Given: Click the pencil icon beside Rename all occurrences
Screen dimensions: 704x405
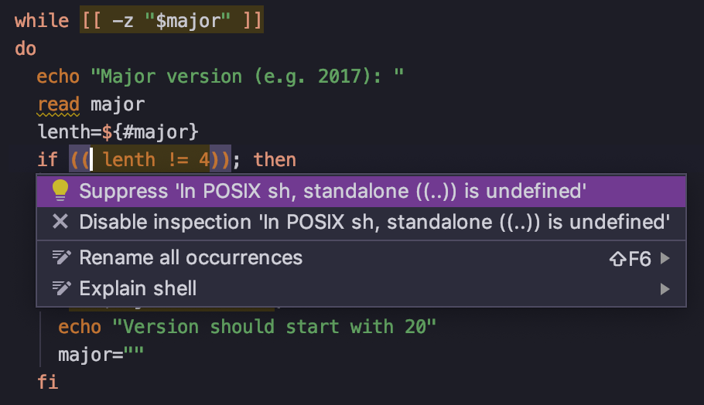Looking at the screenshot, I should [60, 257].
